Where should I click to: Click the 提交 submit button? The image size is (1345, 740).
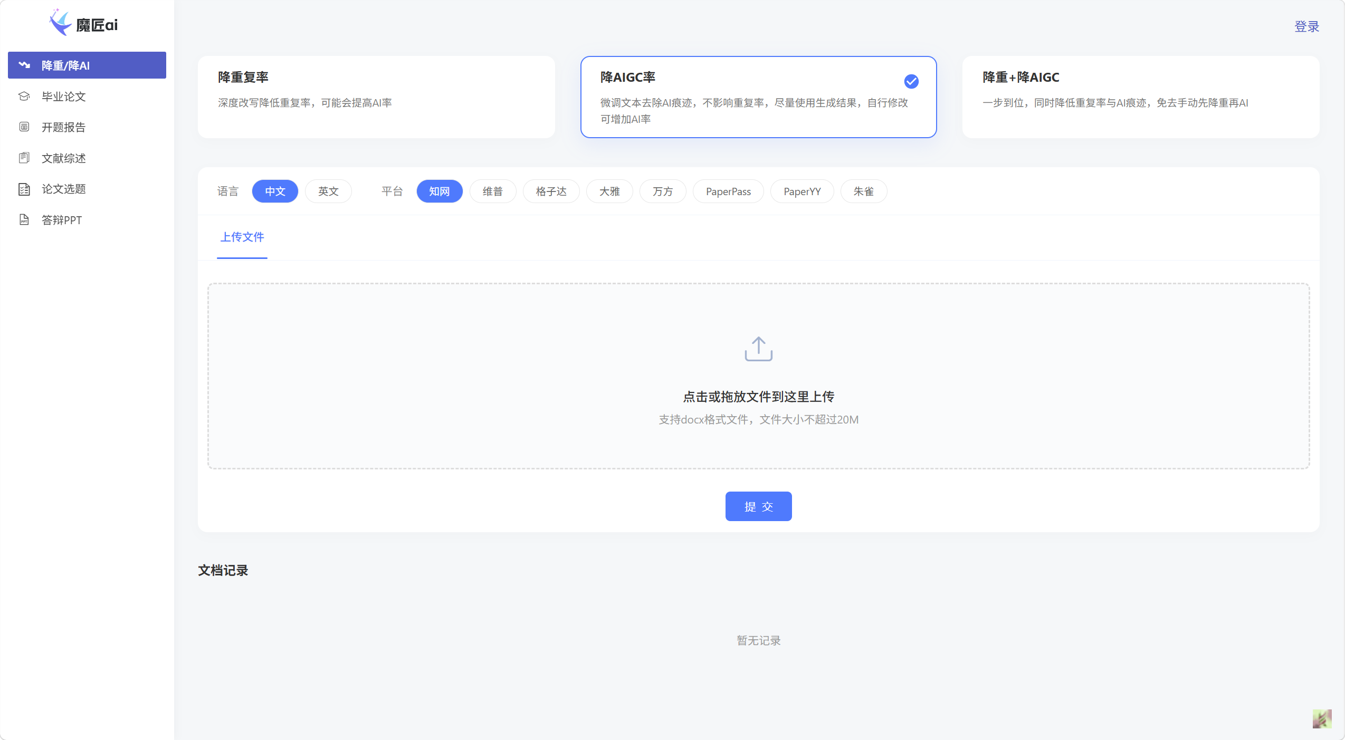coord(758,506)
